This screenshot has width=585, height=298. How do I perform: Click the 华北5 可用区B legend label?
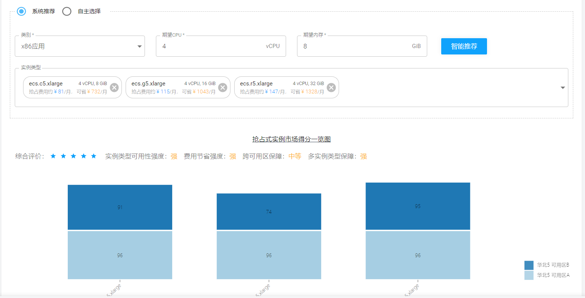553,265
